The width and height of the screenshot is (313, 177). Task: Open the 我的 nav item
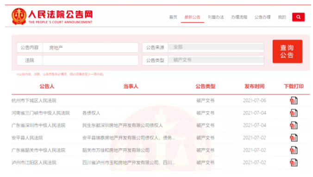[x=282, y=17]
